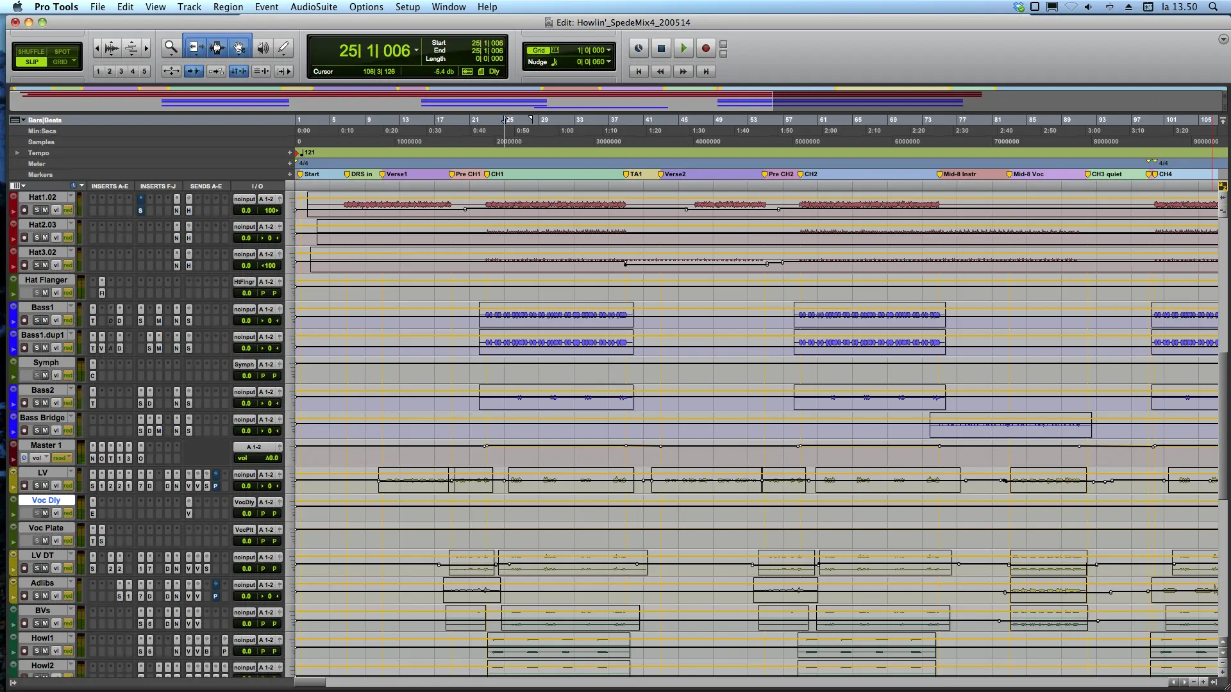Click the horizontal zoom-out left arrow
Screen dimensions: 1231x692
coord(97,47)
